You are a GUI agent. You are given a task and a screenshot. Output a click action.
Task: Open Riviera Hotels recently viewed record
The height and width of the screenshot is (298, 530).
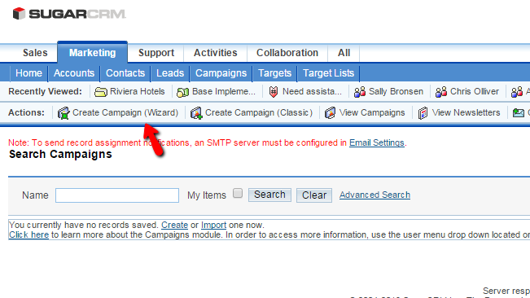[x=138, y=91]
